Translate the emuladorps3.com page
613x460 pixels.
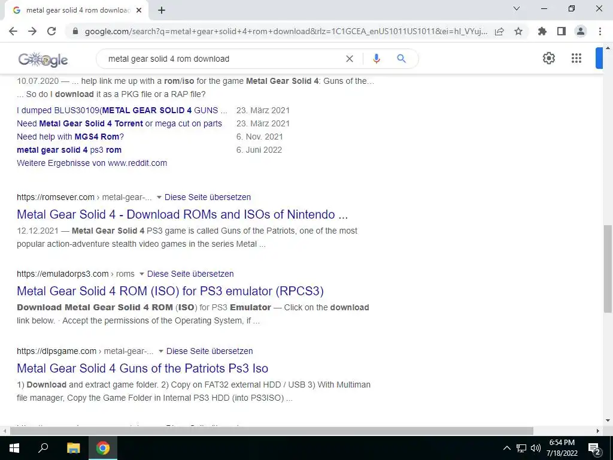(190, 274)
